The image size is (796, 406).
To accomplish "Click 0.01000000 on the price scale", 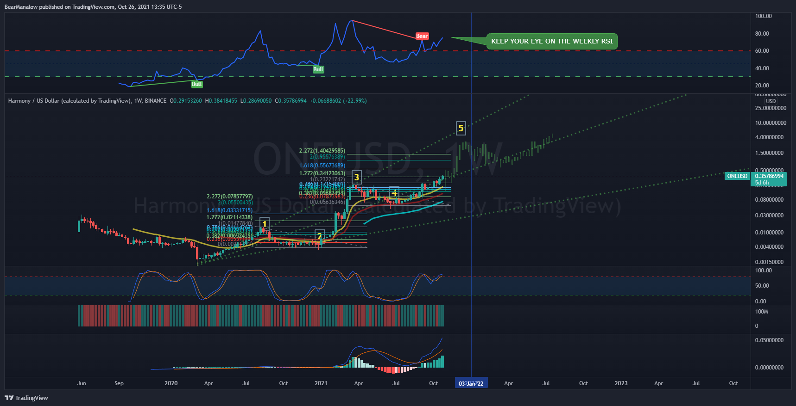I will coord(769,233).
